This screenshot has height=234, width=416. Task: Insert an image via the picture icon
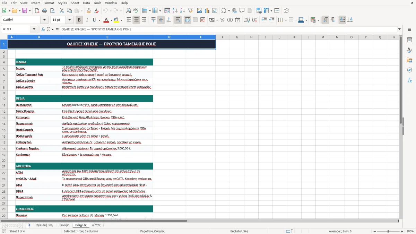200,11
